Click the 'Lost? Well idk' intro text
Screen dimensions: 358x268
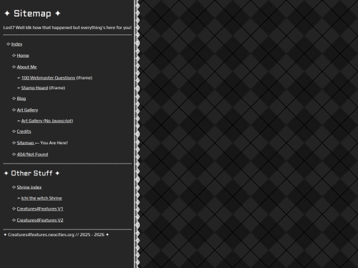tap(68, 28)
